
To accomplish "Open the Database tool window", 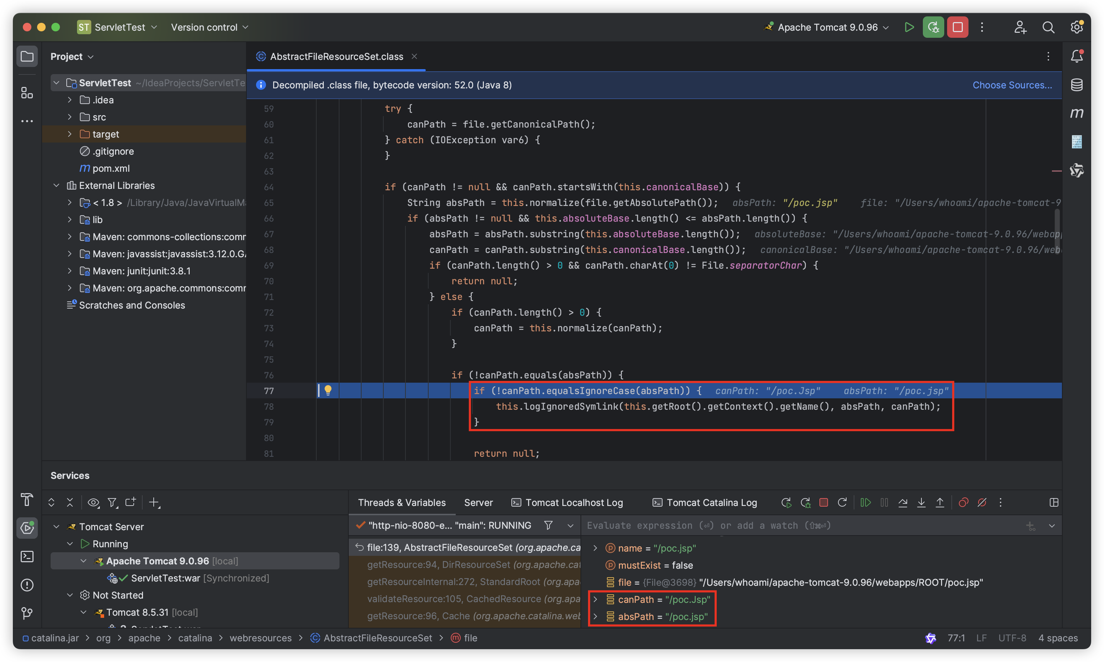I will (x=1077, y=85).
